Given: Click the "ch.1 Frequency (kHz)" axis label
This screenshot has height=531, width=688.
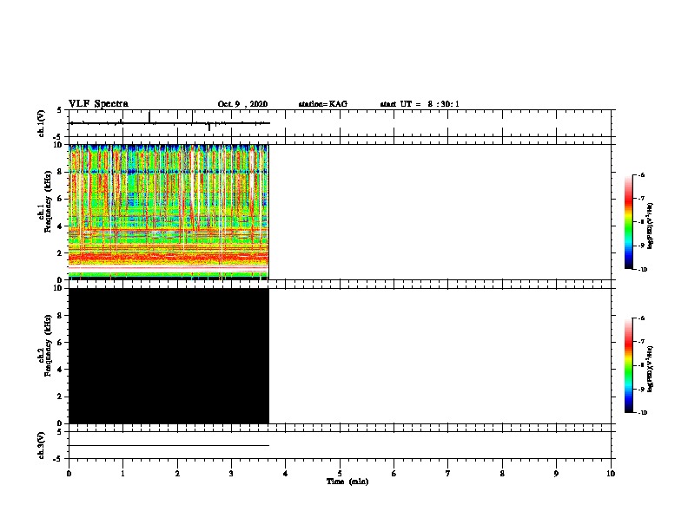Looking at the screenshot, I should tap(45, 201).
